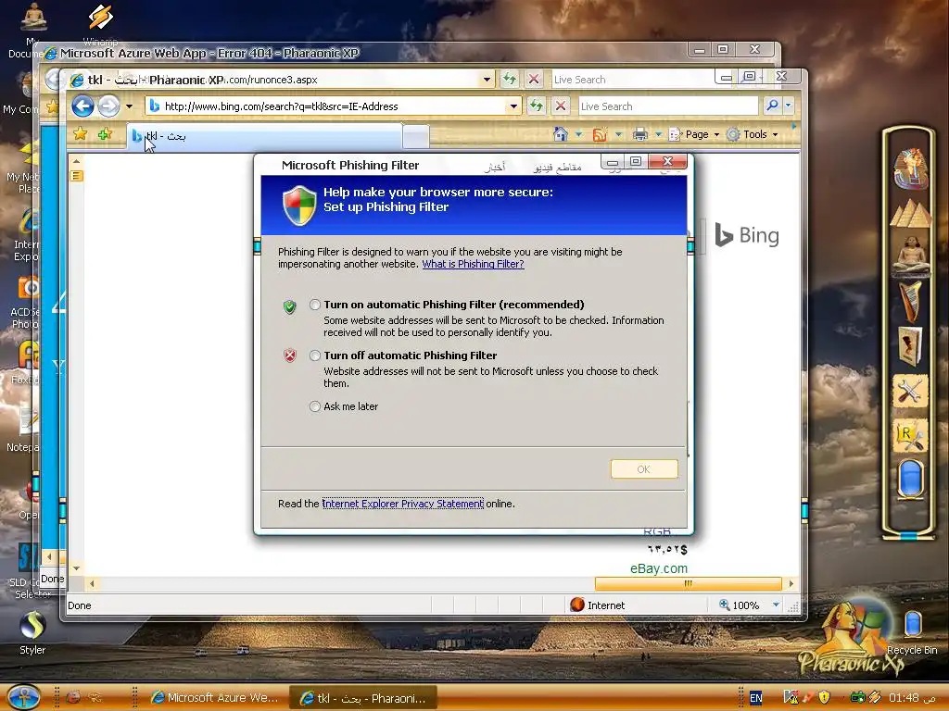Open the Styler desktop icon

pos(32,632)
